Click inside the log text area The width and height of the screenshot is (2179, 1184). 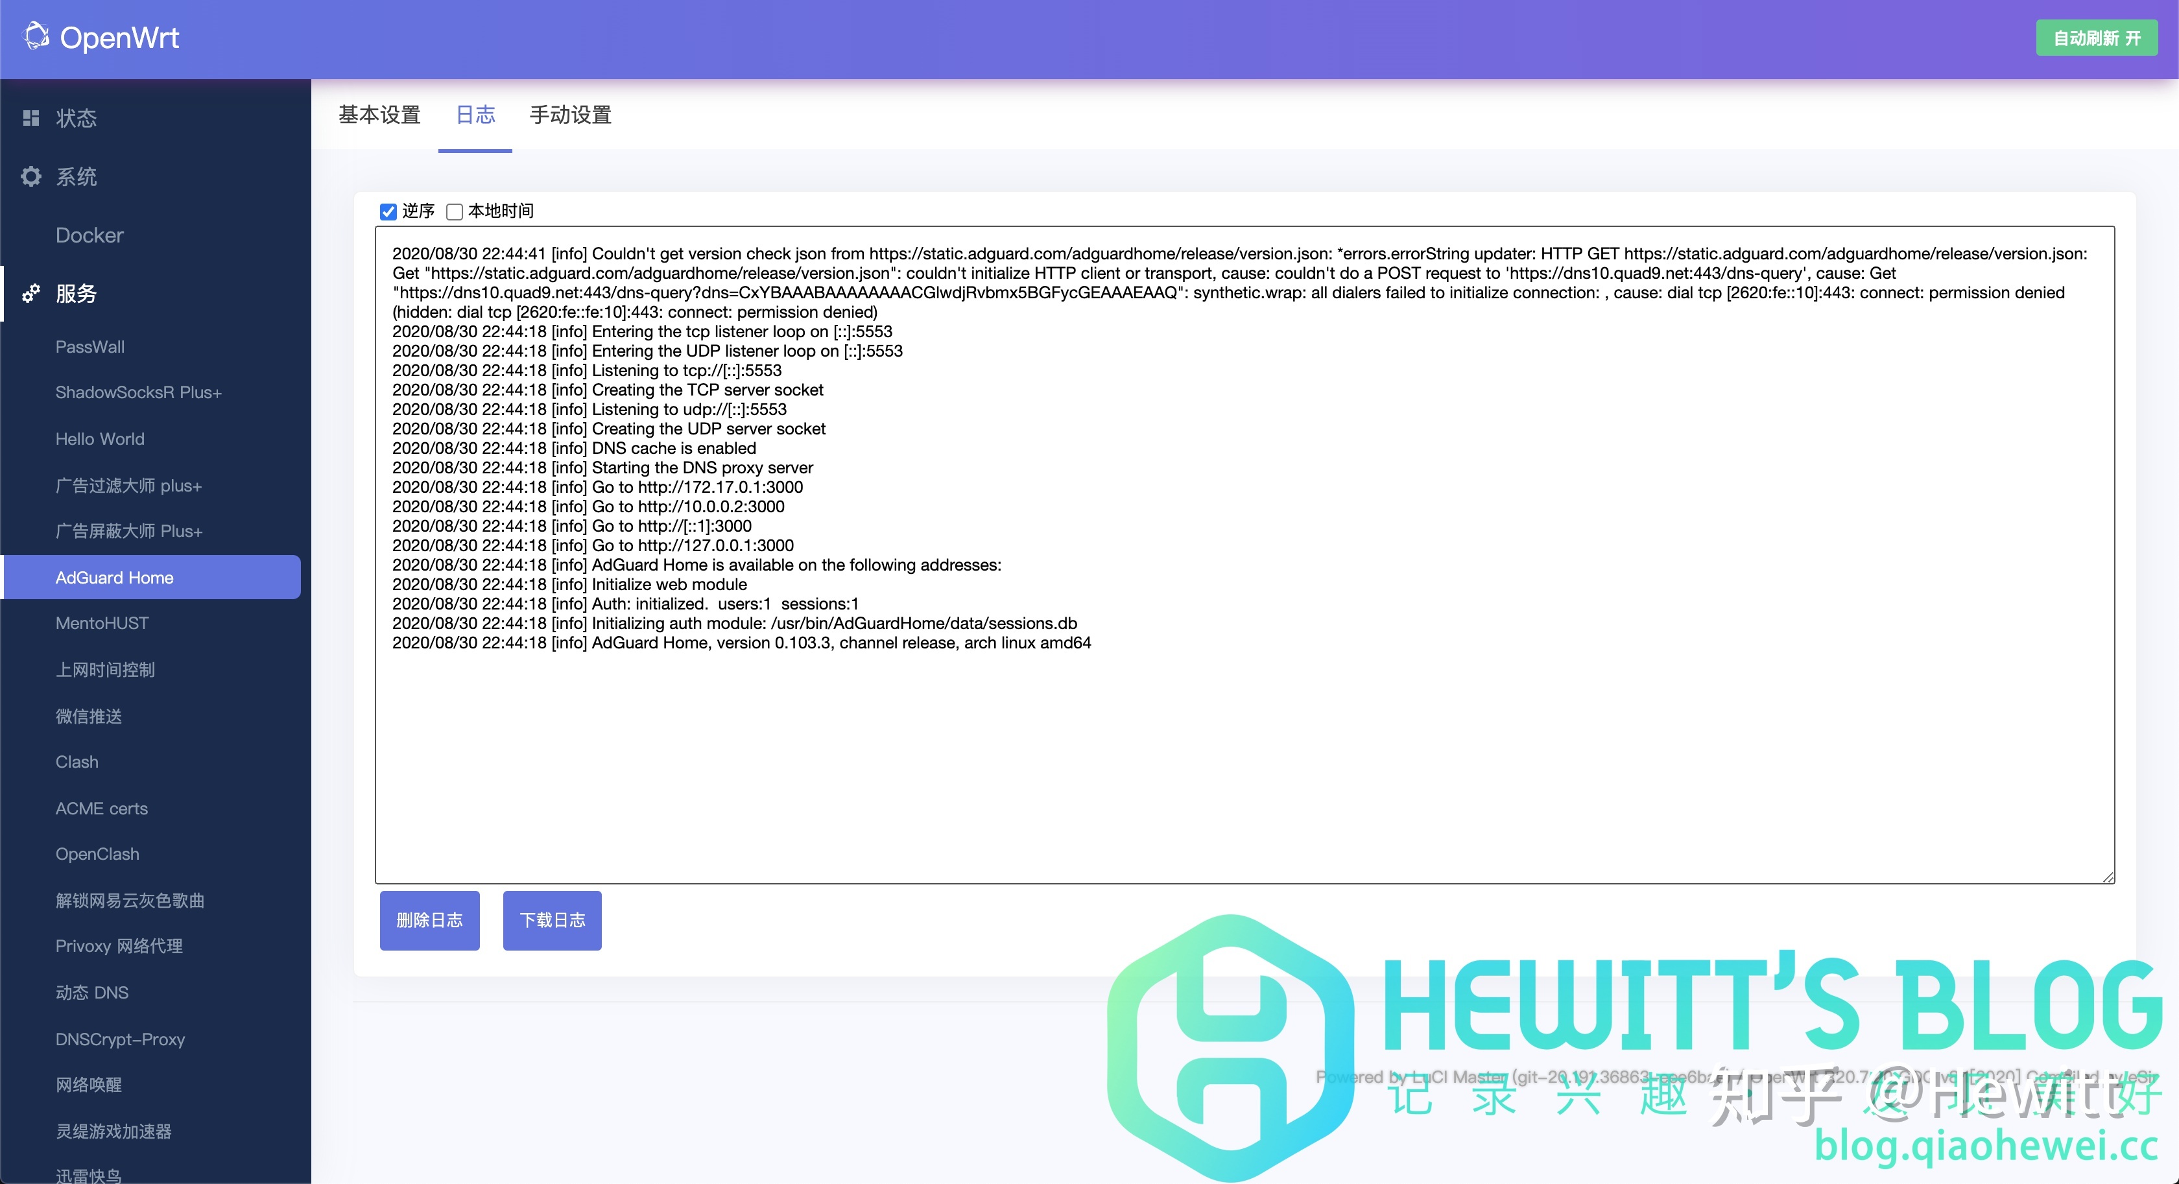pyautogui.click(x=1243, y=761)
